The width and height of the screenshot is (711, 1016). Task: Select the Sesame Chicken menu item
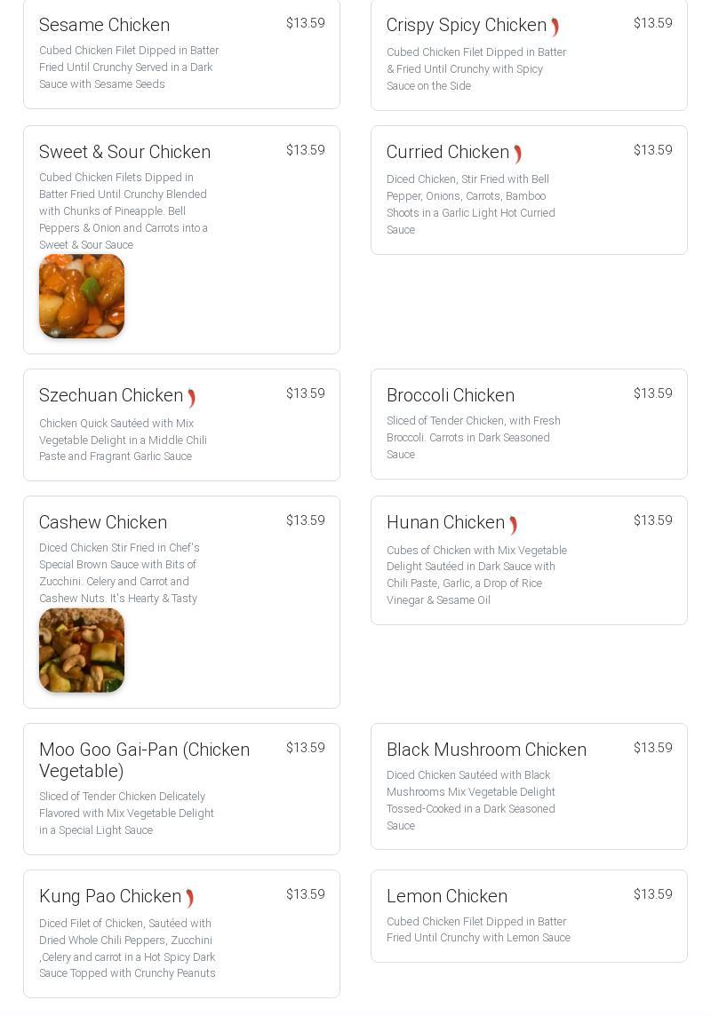tap(104, 25)
